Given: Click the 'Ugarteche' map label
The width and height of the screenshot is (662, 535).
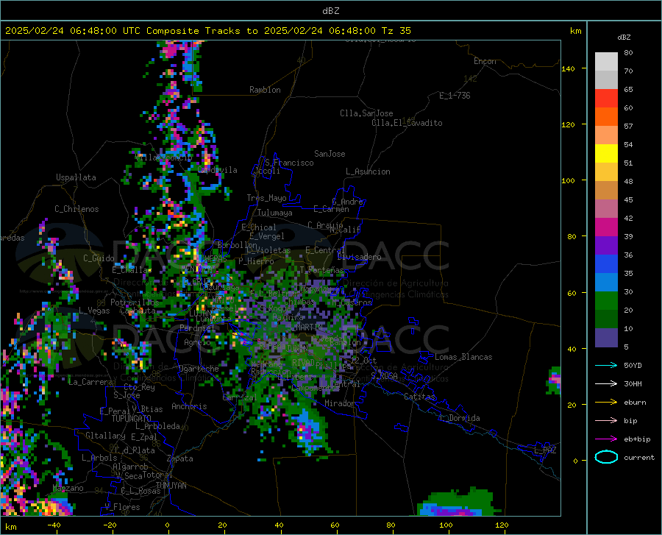Looking at the screenshot, I should [x=199, y=369].
